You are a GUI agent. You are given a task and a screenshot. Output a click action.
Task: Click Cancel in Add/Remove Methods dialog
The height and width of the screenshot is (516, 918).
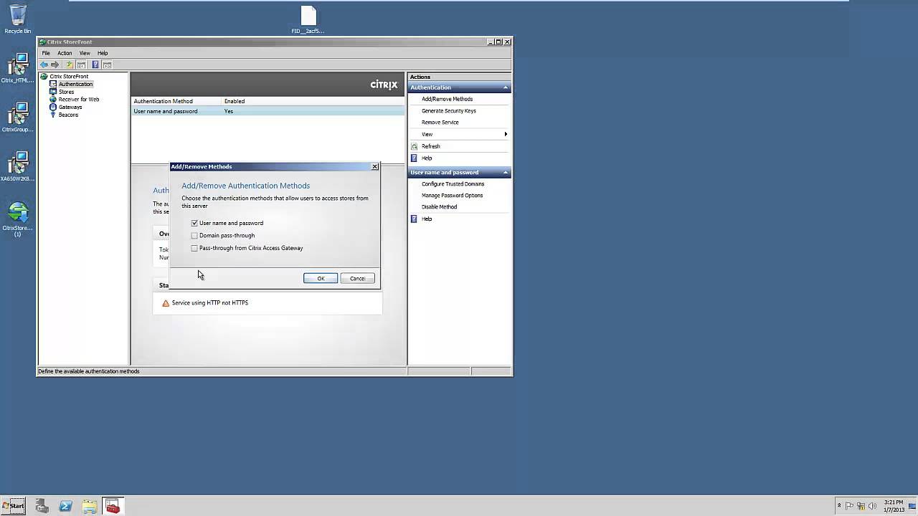357,278
